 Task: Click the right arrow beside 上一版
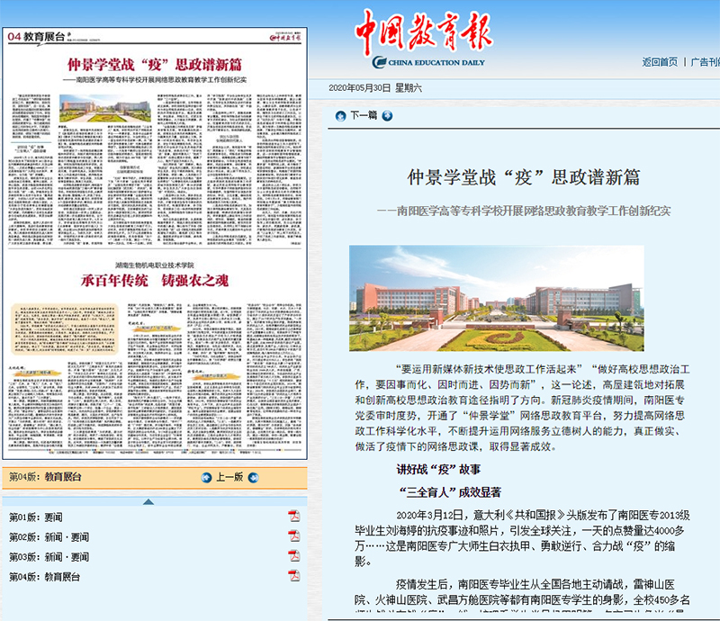254,477
